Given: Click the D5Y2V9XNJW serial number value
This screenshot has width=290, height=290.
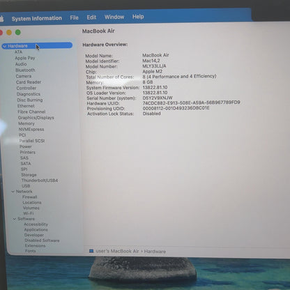Looking at the screenshot, I should click(158, 98).
